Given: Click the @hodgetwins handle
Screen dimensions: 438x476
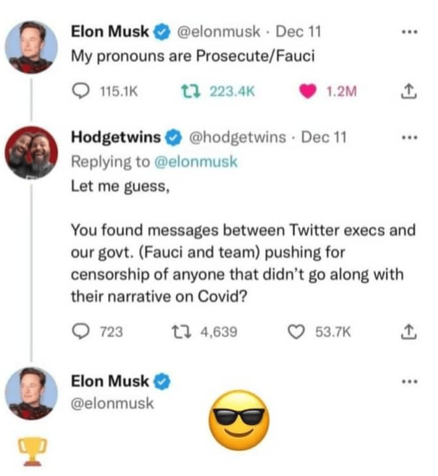Looking at the screenshot, I should (x=238, y=138).
